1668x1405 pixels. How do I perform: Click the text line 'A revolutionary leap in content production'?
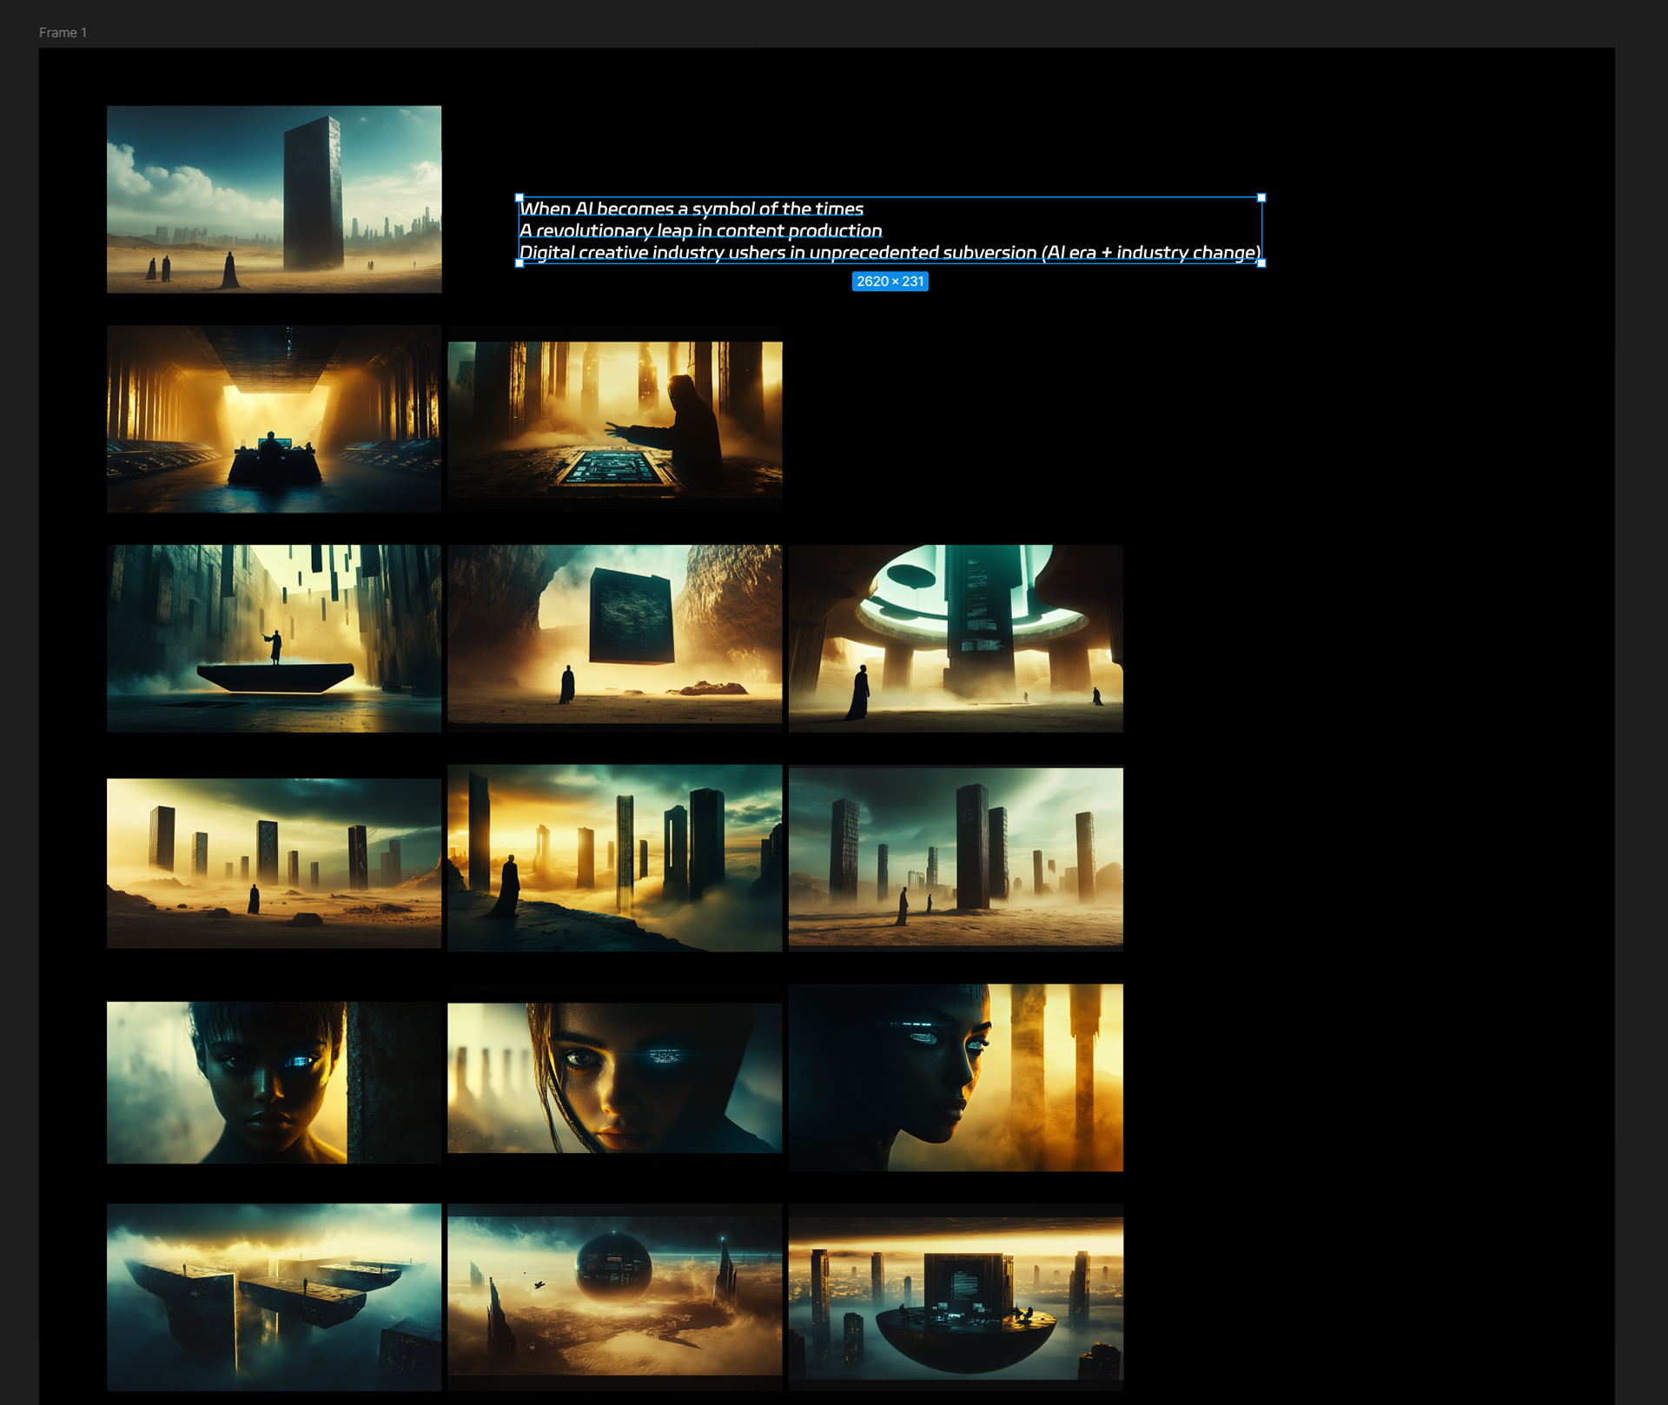(700, 231)
